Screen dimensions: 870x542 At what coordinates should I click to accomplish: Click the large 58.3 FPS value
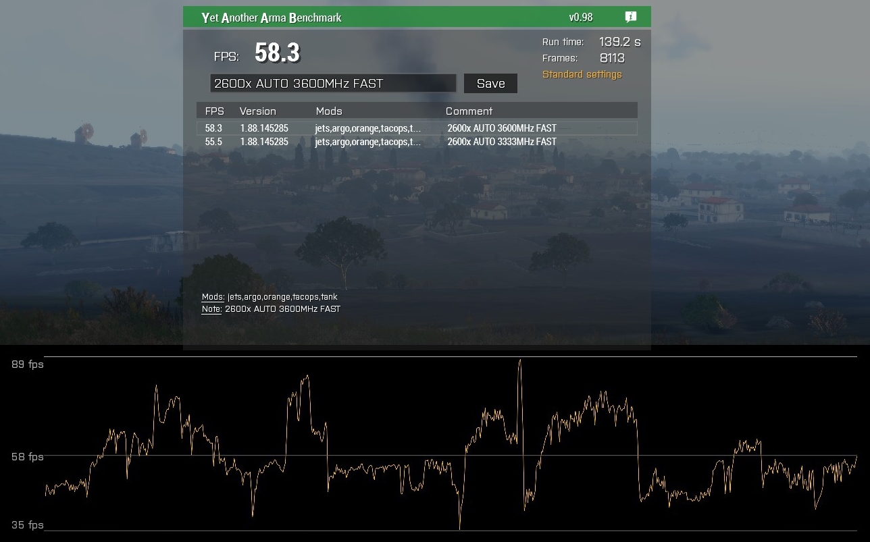[277, 53]
